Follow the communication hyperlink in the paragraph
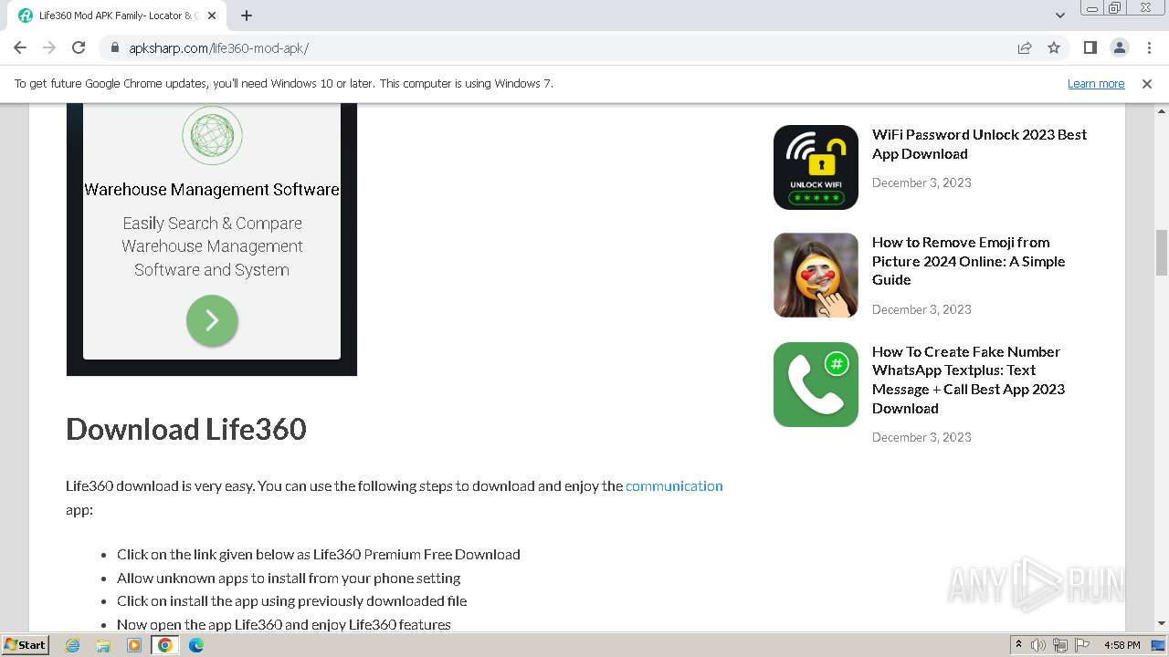The height and width of the screenshot is (657, 1169). pos(674,486)
